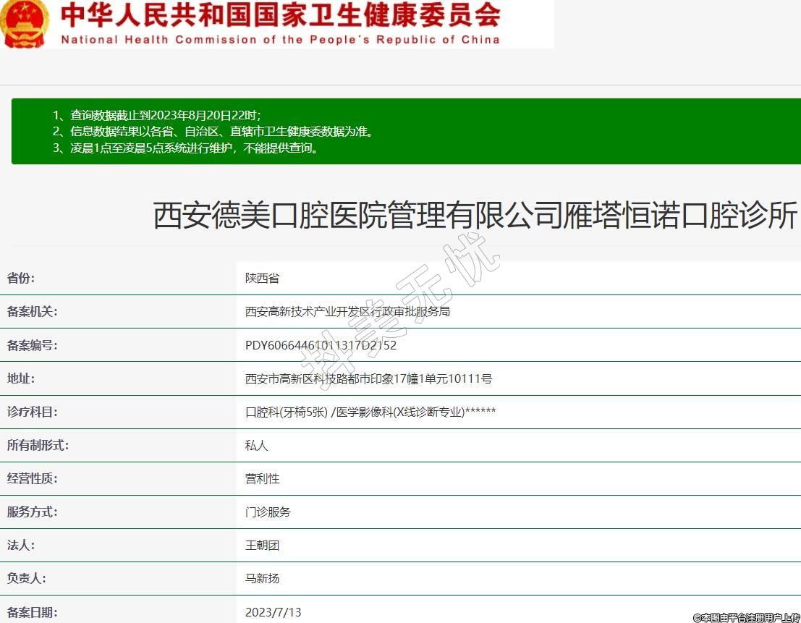Click the ownership value 私人
801x623 pixels.
[256, 445]
